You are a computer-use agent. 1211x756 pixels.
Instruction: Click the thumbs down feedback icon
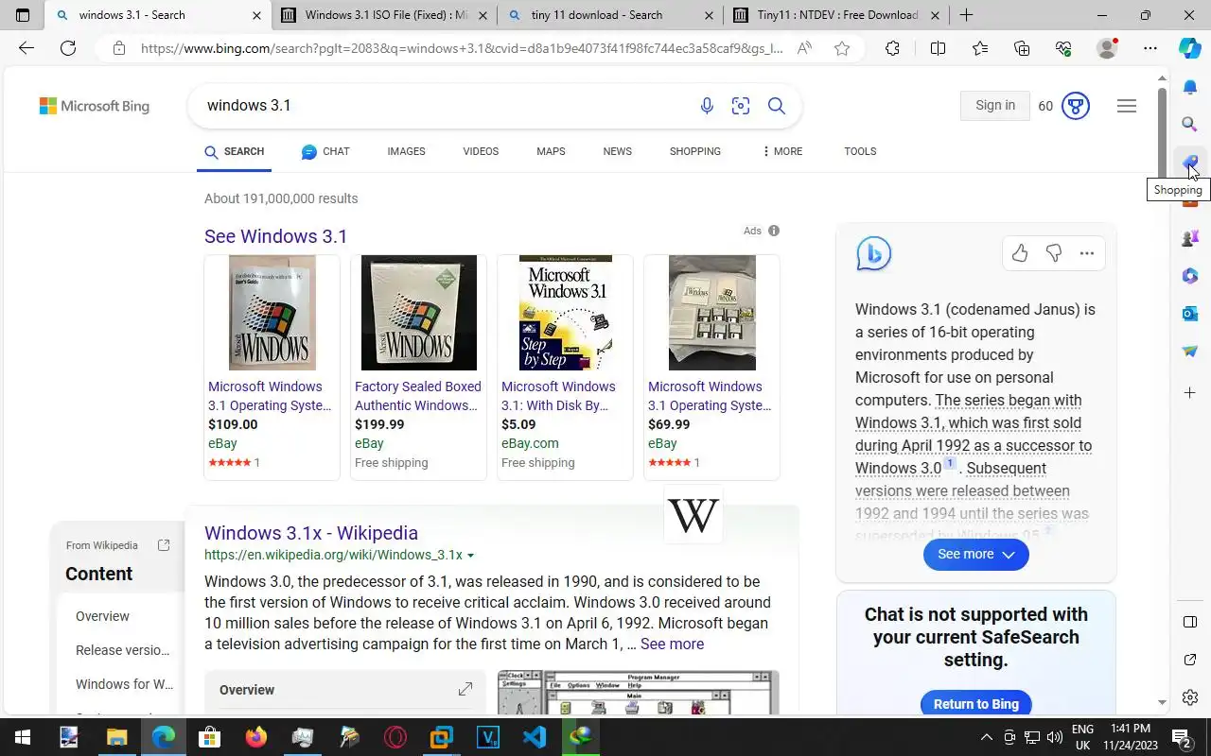pyautogui.click(x=1054, y=253)
